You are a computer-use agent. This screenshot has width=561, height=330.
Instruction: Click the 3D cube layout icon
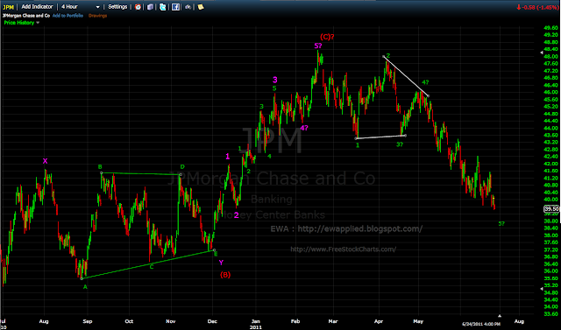click(x=150, y=7)
